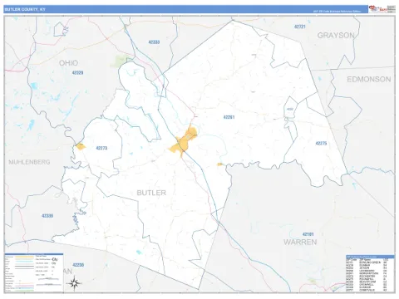399x299 pixels.
Task: Click ZIP code label 42339
Action: [47, 216]
